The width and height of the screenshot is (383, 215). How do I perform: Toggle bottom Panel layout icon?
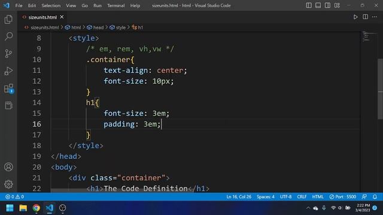[x=318, y=5]
